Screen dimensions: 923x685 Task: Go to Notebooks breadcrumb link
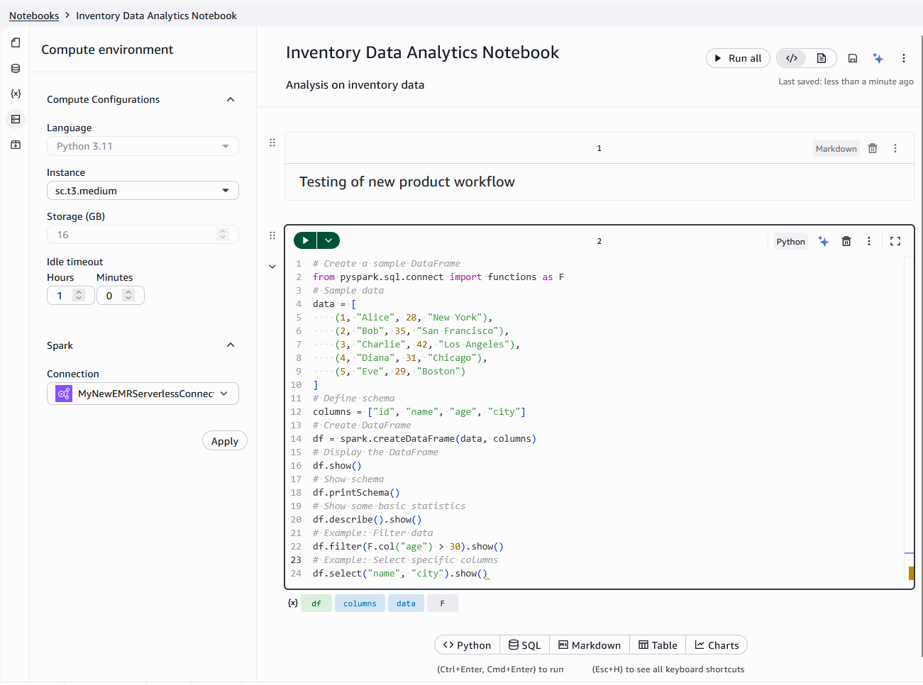(x=34, y=16)
